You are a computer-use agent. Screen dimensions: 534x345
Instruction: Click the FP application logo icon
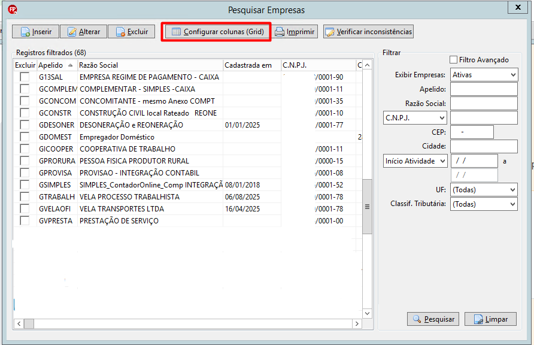pyautogui.click(x=13, y=10)
